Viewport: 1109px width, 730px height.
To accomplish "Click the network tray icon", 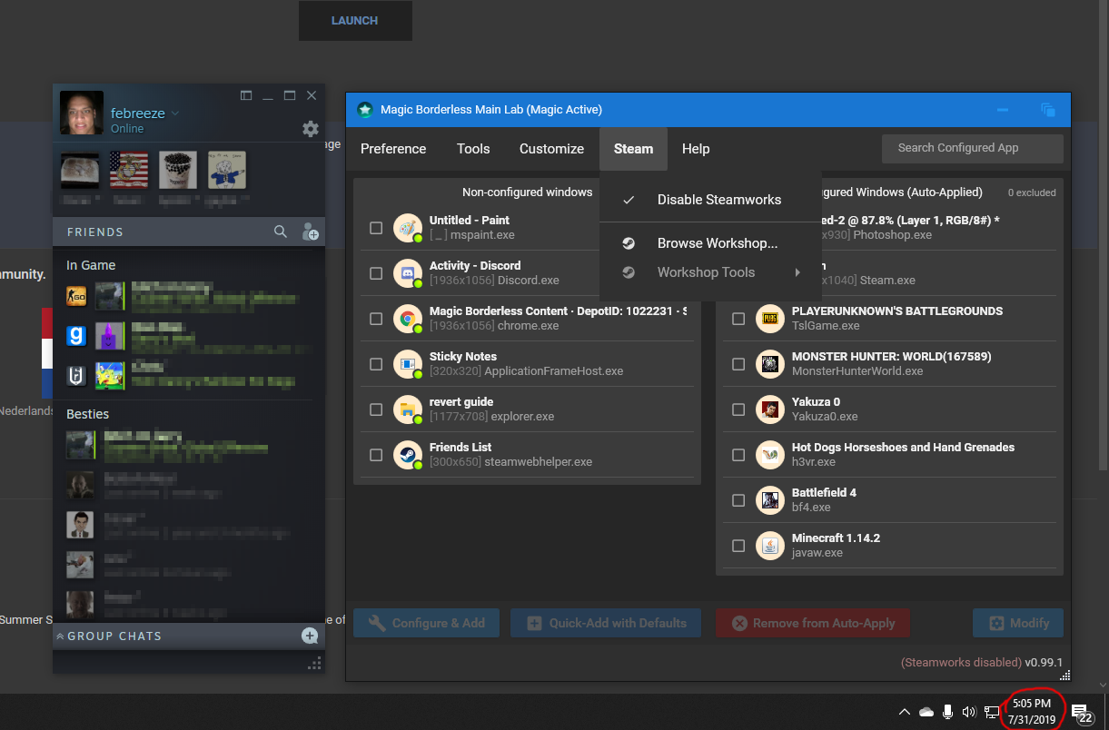I will pyautogui.click(x=992, y=712).
